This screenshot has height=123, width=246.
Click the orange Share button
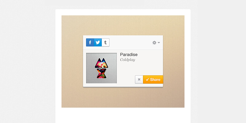pos(153,80)
